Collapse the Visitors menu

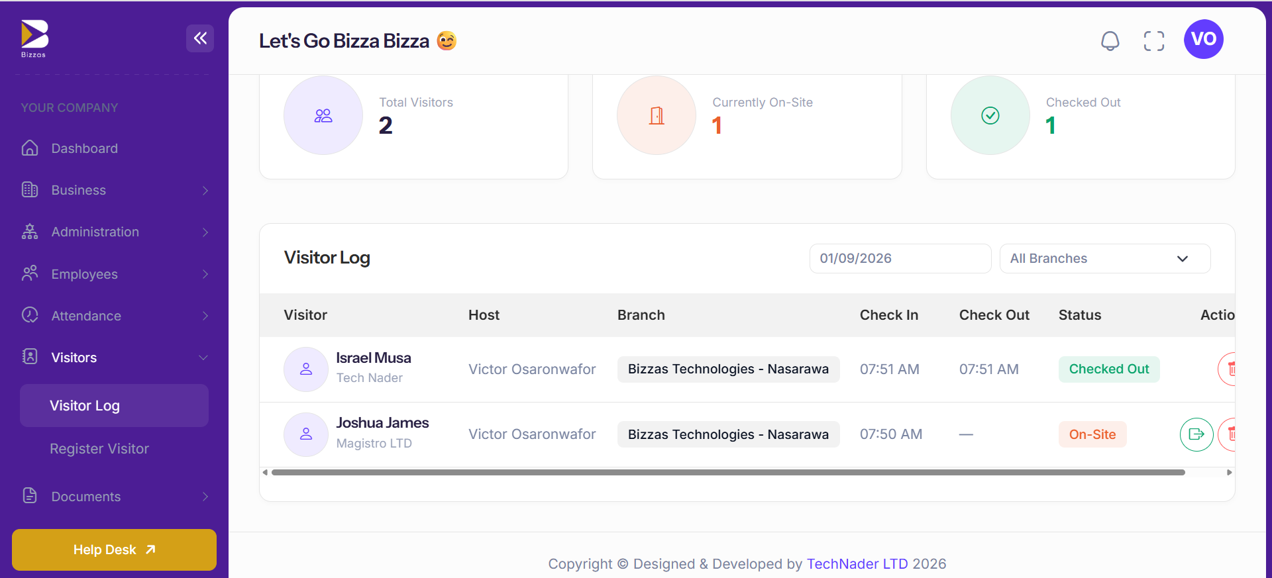pos(114,358)
